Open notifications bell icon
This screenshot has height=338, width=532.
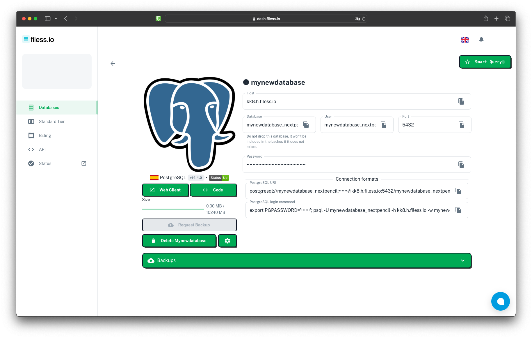coord(481,40)
